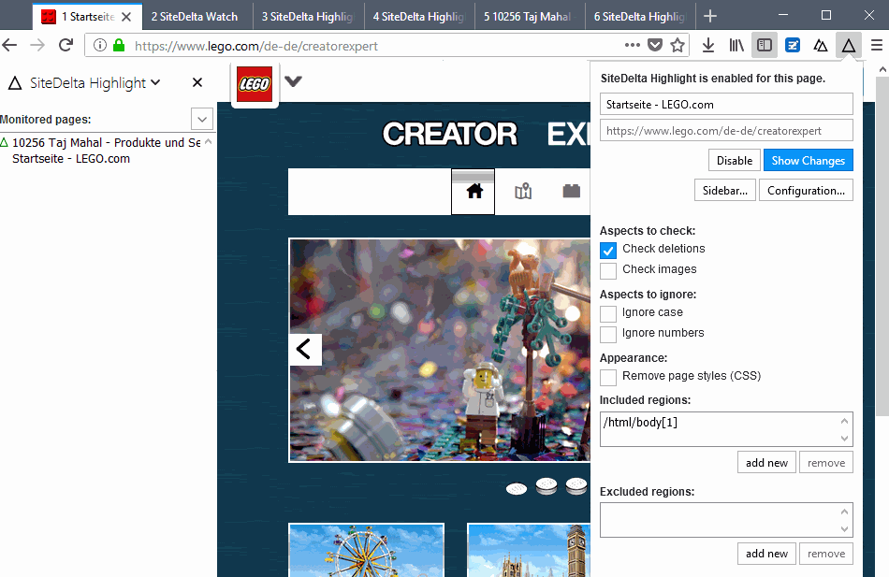Open the dropdown next to the LEGO logo

pyautogui.click(x=293, y=81)
